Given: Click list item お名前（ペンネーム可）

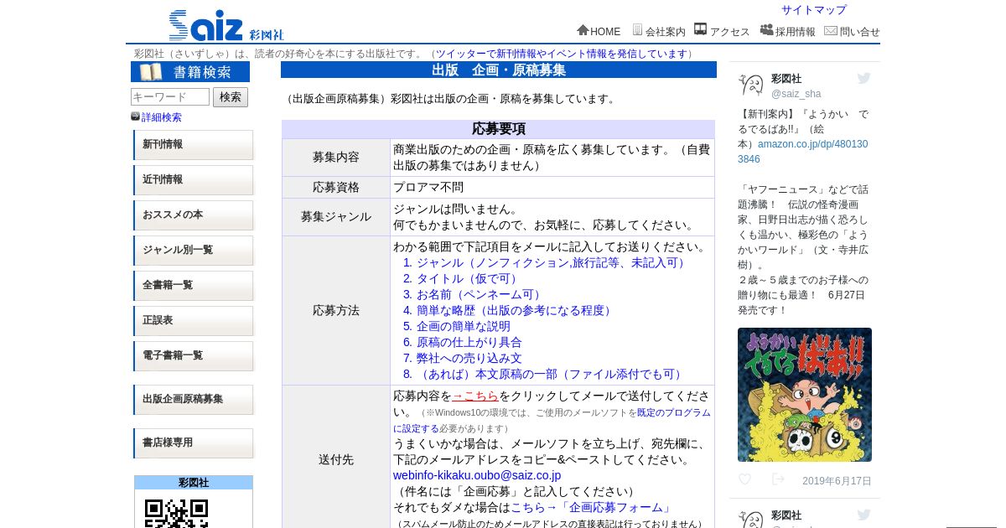Looking at the screenshot, I should [x=480, y=294].
